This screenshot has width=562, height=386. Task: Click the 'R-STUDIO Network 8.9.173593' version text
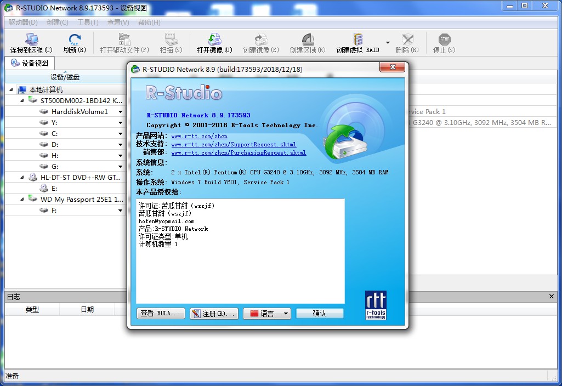(198, 115)
